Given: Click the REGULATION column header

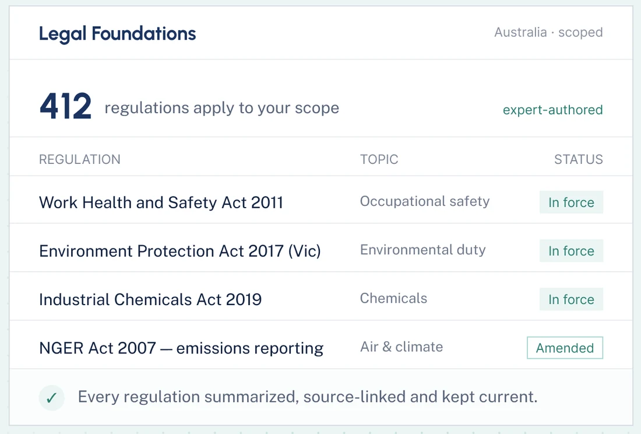Looking at the screenshot, I should [x=80, y=159].
